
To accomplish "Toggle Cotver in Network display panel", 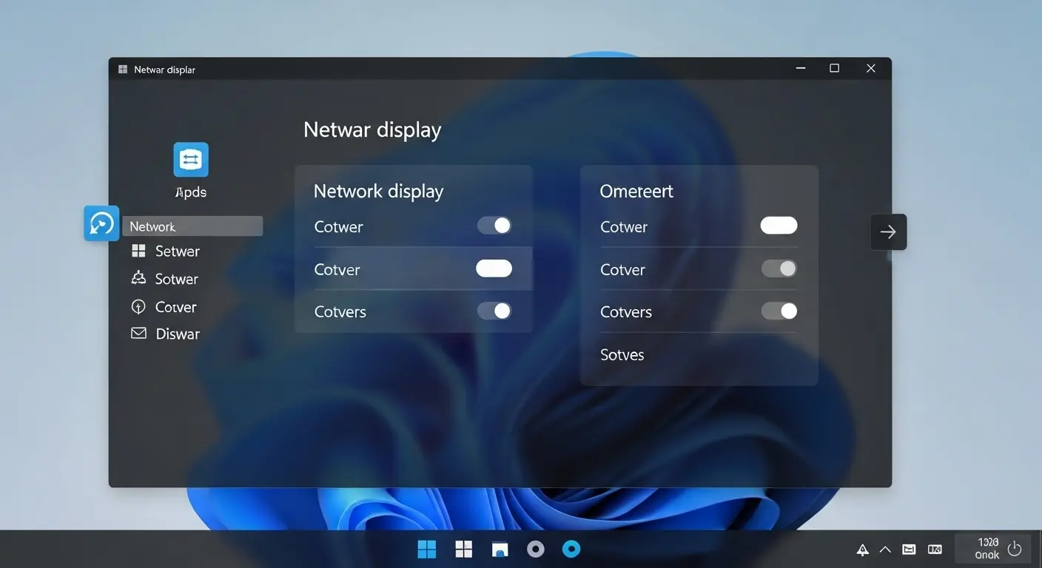I will 494,268.
